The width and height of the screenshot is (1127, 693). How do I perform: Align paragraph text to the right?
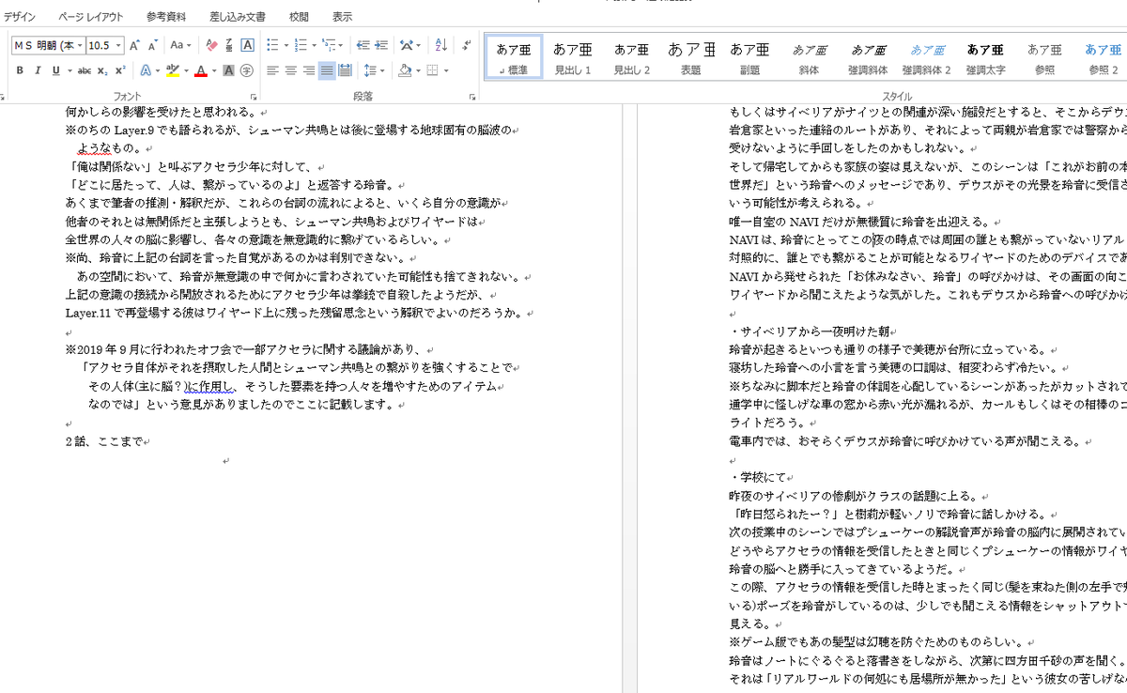coord(308,70)
